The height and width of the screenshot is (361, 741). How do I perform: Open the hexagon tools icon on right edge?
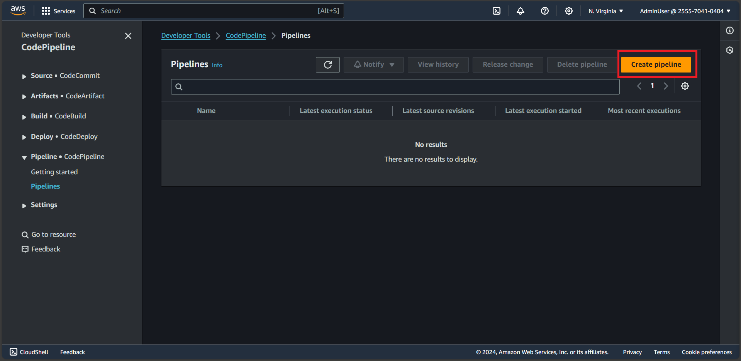[729, 50]
